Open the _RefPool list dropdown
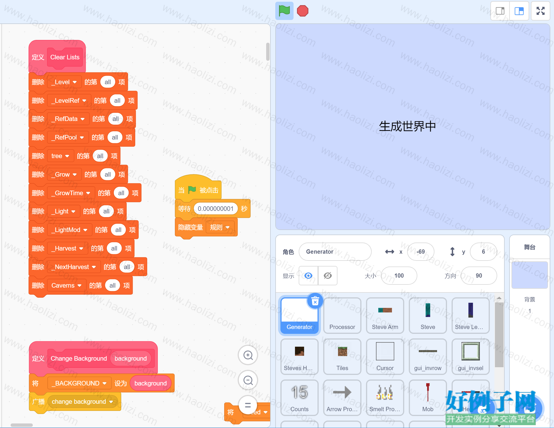 click(x=68, y=138)
